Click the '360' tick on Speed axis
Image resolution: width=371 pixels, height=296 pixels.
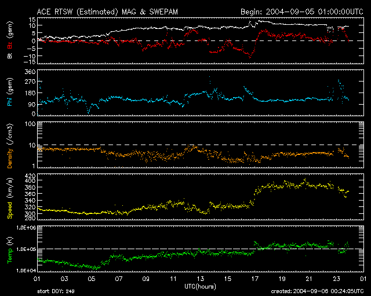(x=30, y=194)
